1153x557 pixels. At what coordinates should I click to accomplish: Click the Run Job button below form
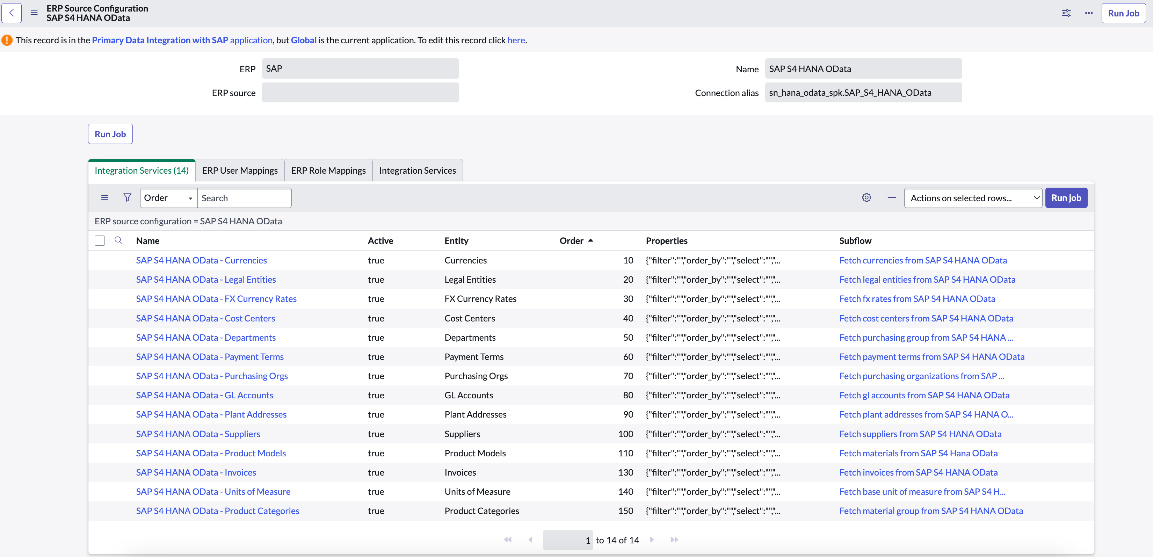(110, 134)
